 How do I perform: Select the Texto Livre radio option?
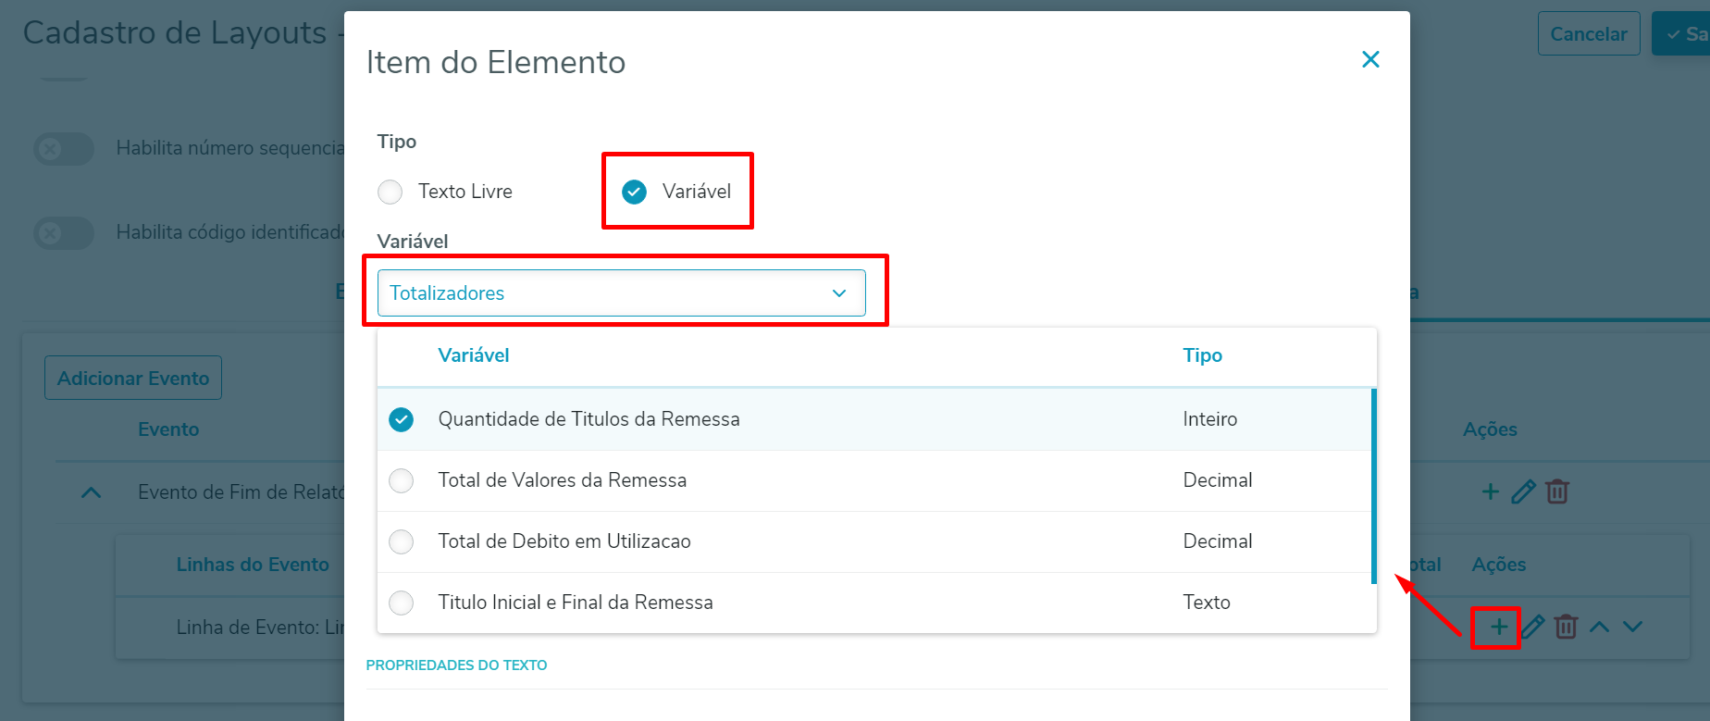tap(390, 192)
